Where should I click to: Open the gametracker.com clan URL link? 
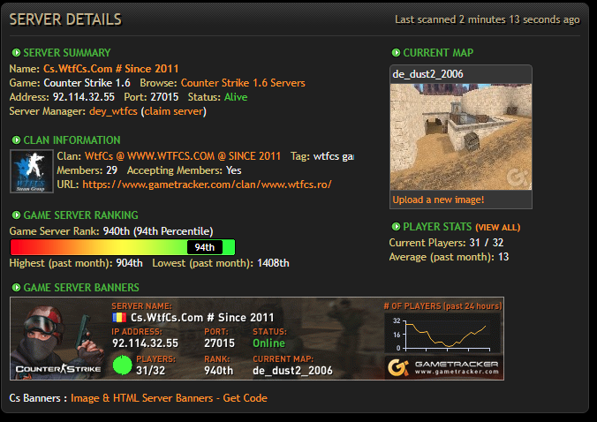[207, 185]
